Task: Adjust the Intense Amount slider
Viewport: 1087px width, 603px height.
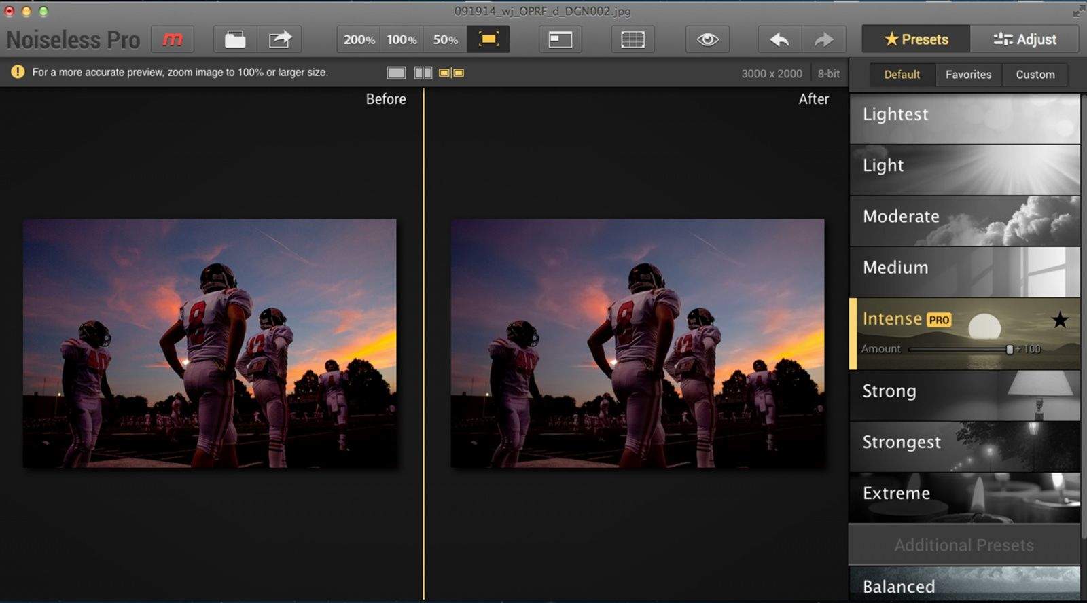Action: coord(1009,349)
